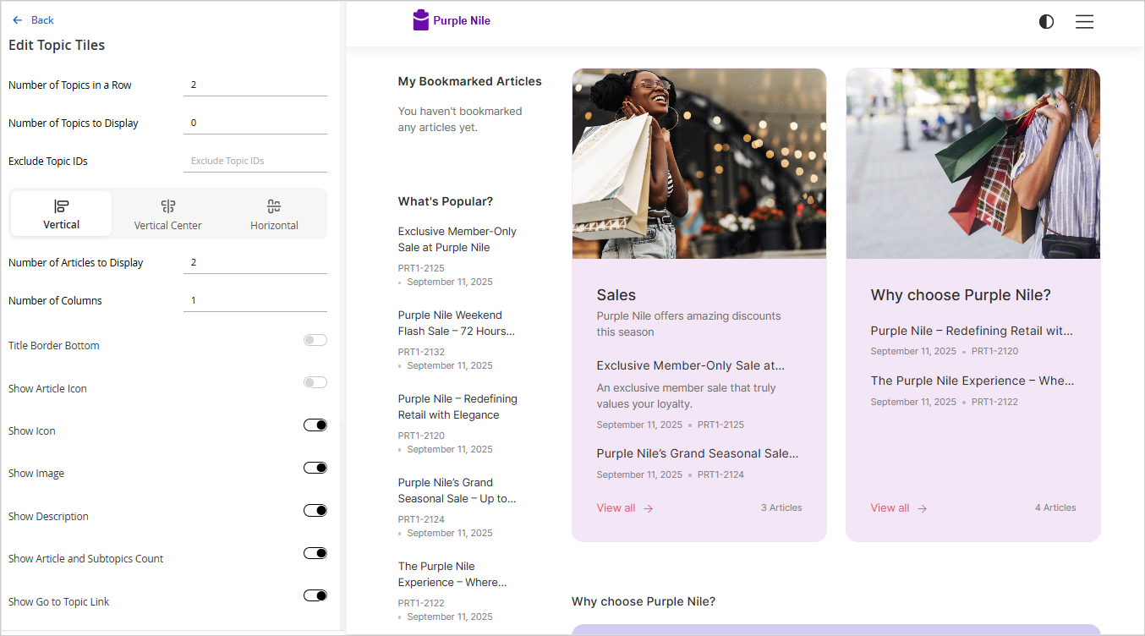Select the Vertical Center alignment icon
Screen dimensions: 1145x636
pyautogui.click(x=167, y=206)
